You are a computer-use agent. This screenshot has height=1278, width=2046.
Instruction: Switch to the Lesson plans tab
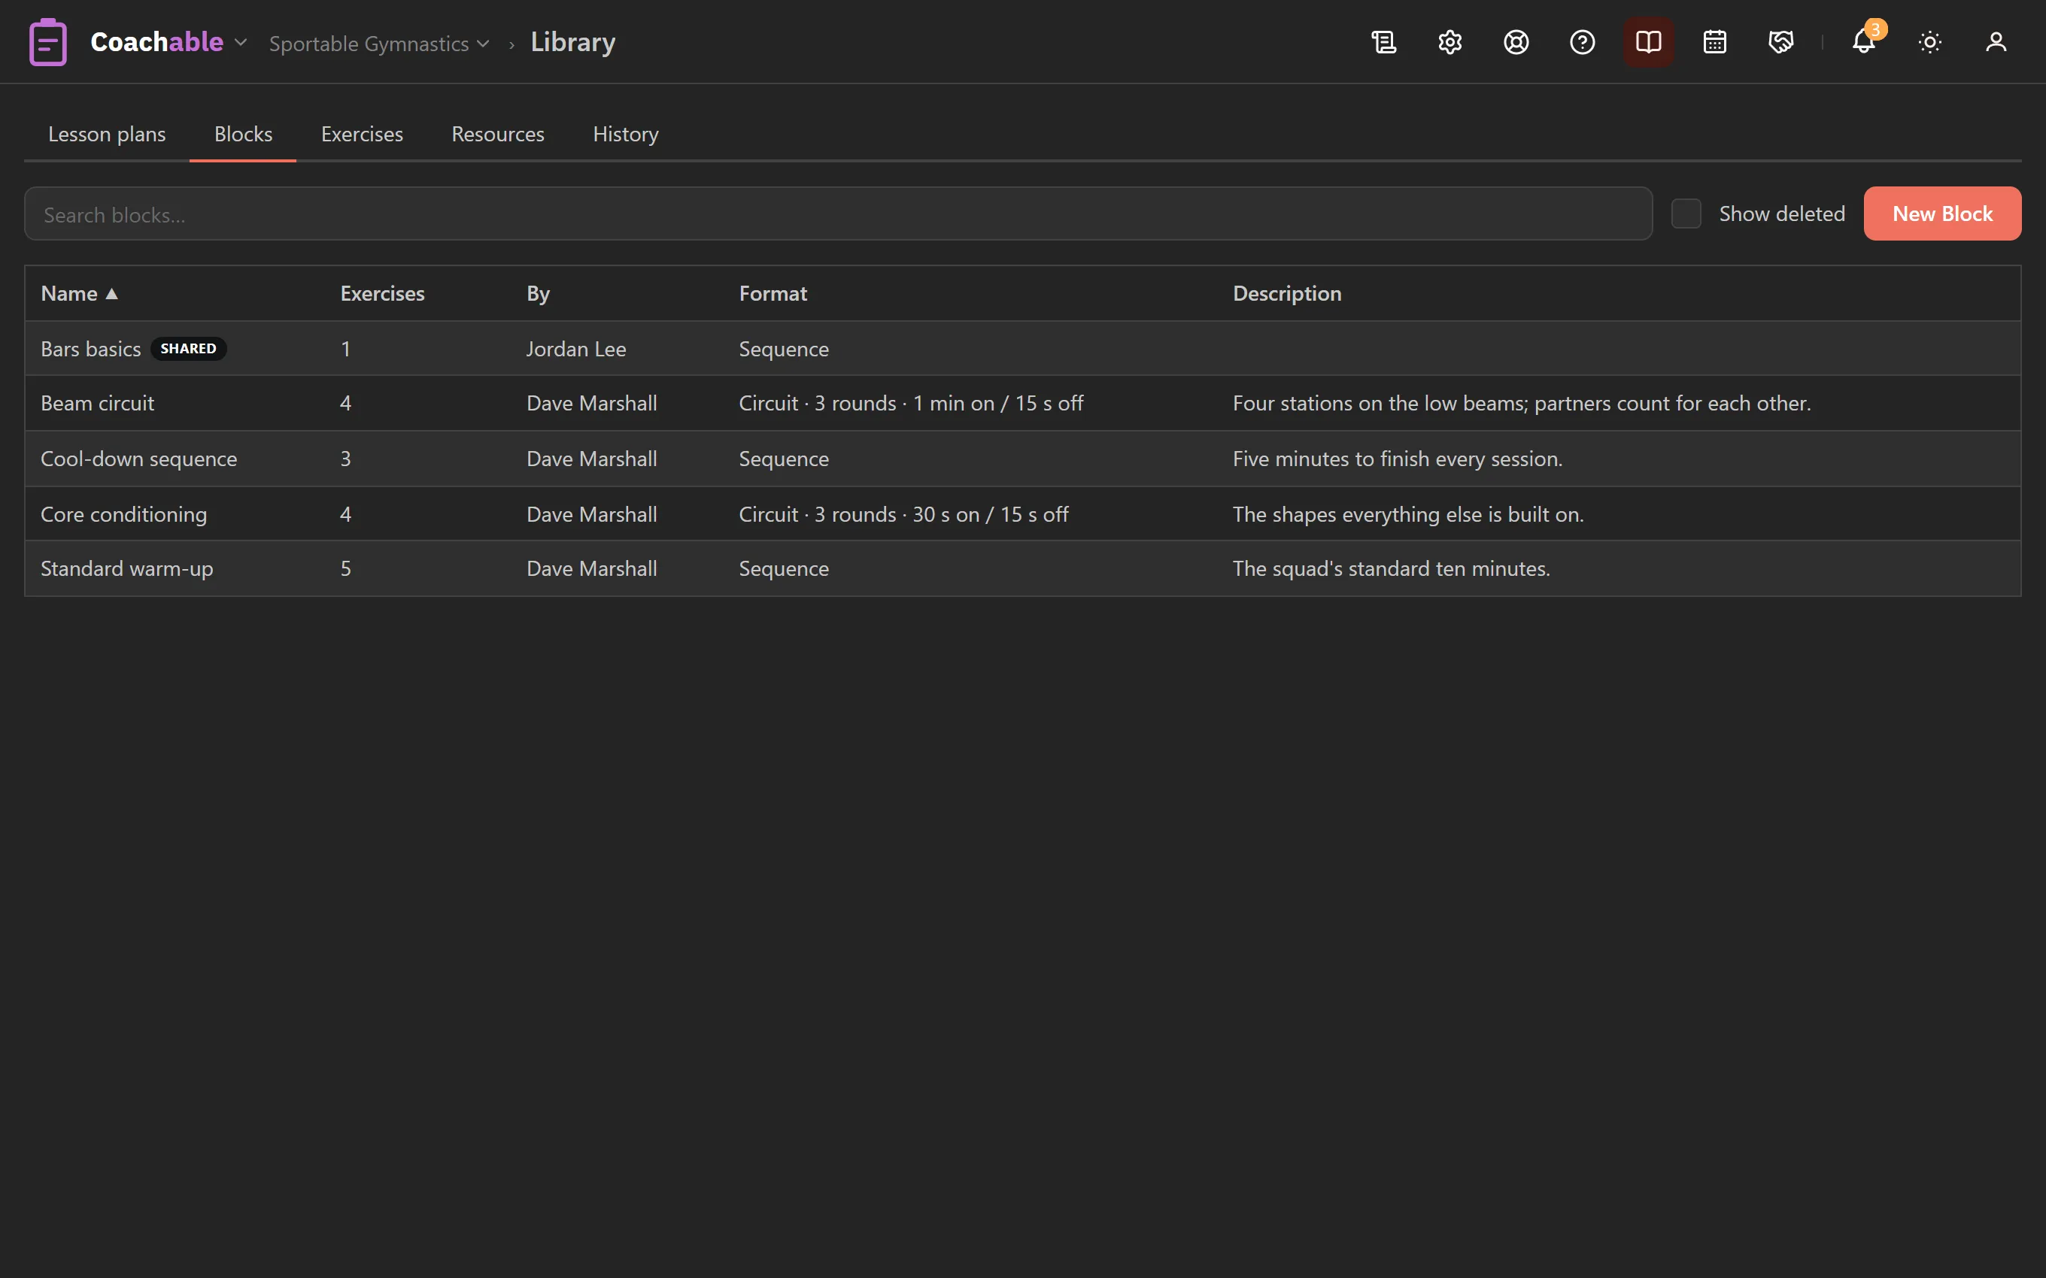click(x=107, y=134)
